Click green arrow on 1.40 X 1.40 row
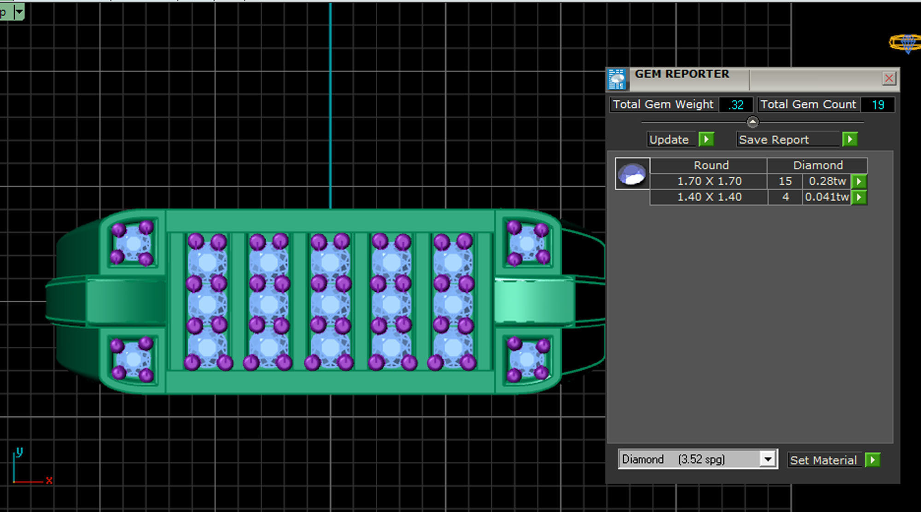The image size is (921, 512). tap(859, 198)
